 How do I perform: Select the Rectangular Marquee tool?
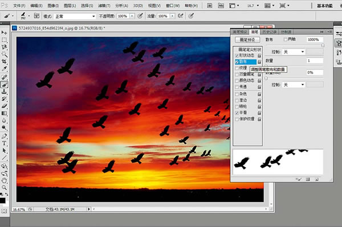click(4, 40)
